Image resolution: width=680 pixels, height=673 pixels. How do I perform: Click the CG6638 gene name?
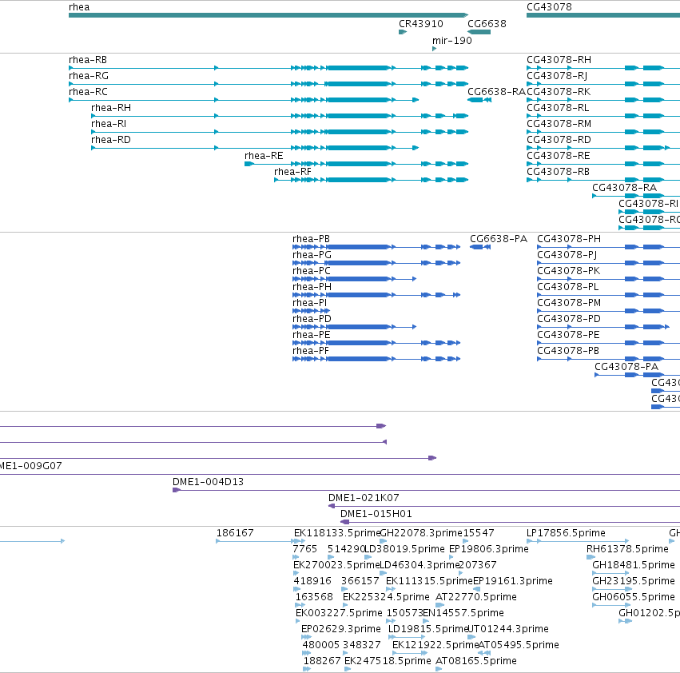pos(487,24)
